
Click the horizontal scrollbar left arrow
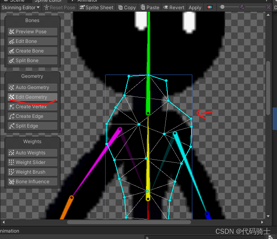(x=4, y=222)
